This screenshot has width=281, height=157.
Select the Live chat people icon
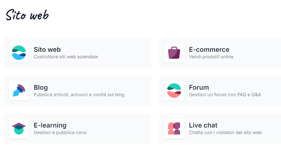(x=174, y=128)
